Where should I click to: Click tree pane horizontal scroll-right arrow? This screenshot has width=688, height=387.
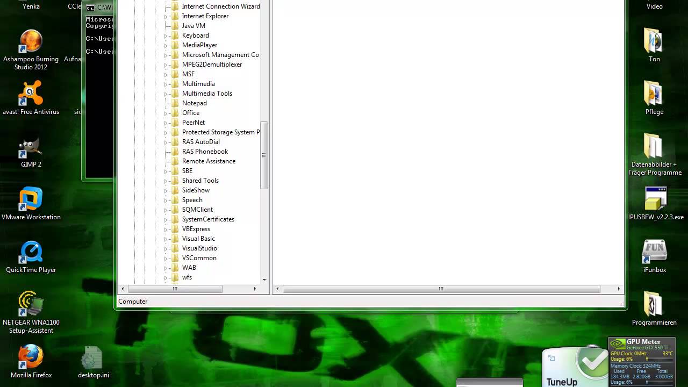pos(255,289)
